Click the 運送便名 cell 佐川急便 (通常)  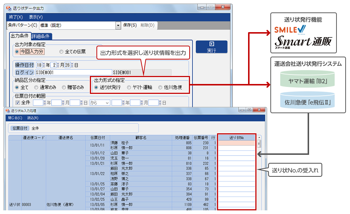click(x=60, y=205)
